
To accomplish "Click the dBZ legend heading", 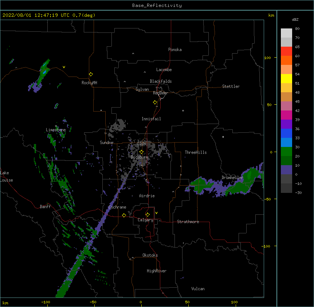I will [295, 19].
